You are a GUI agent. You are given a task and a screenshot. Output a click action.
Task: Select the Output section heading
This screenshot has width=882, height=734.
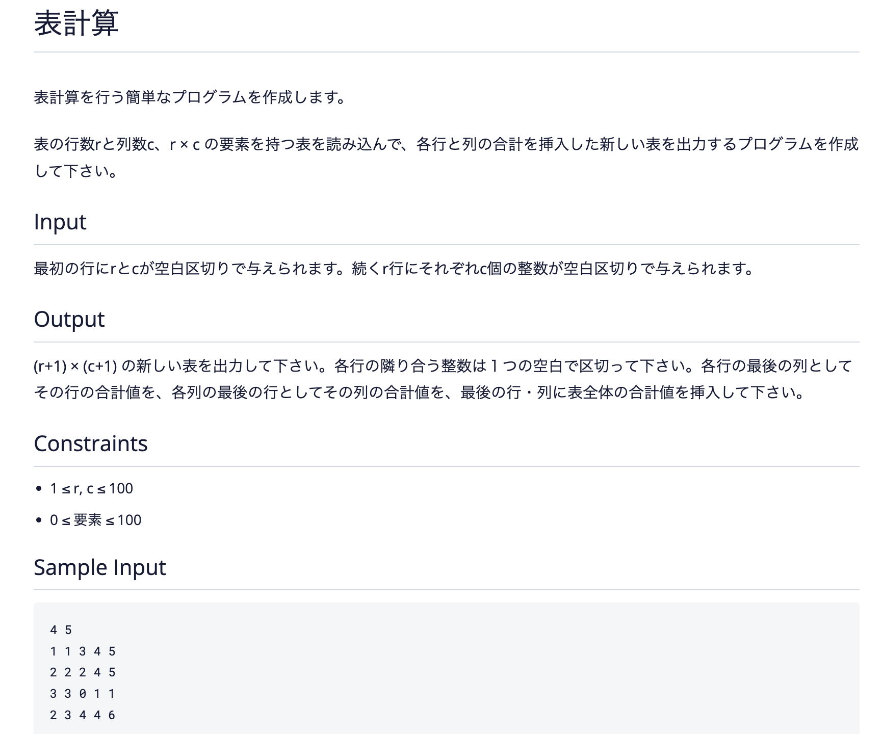(69, 320)
